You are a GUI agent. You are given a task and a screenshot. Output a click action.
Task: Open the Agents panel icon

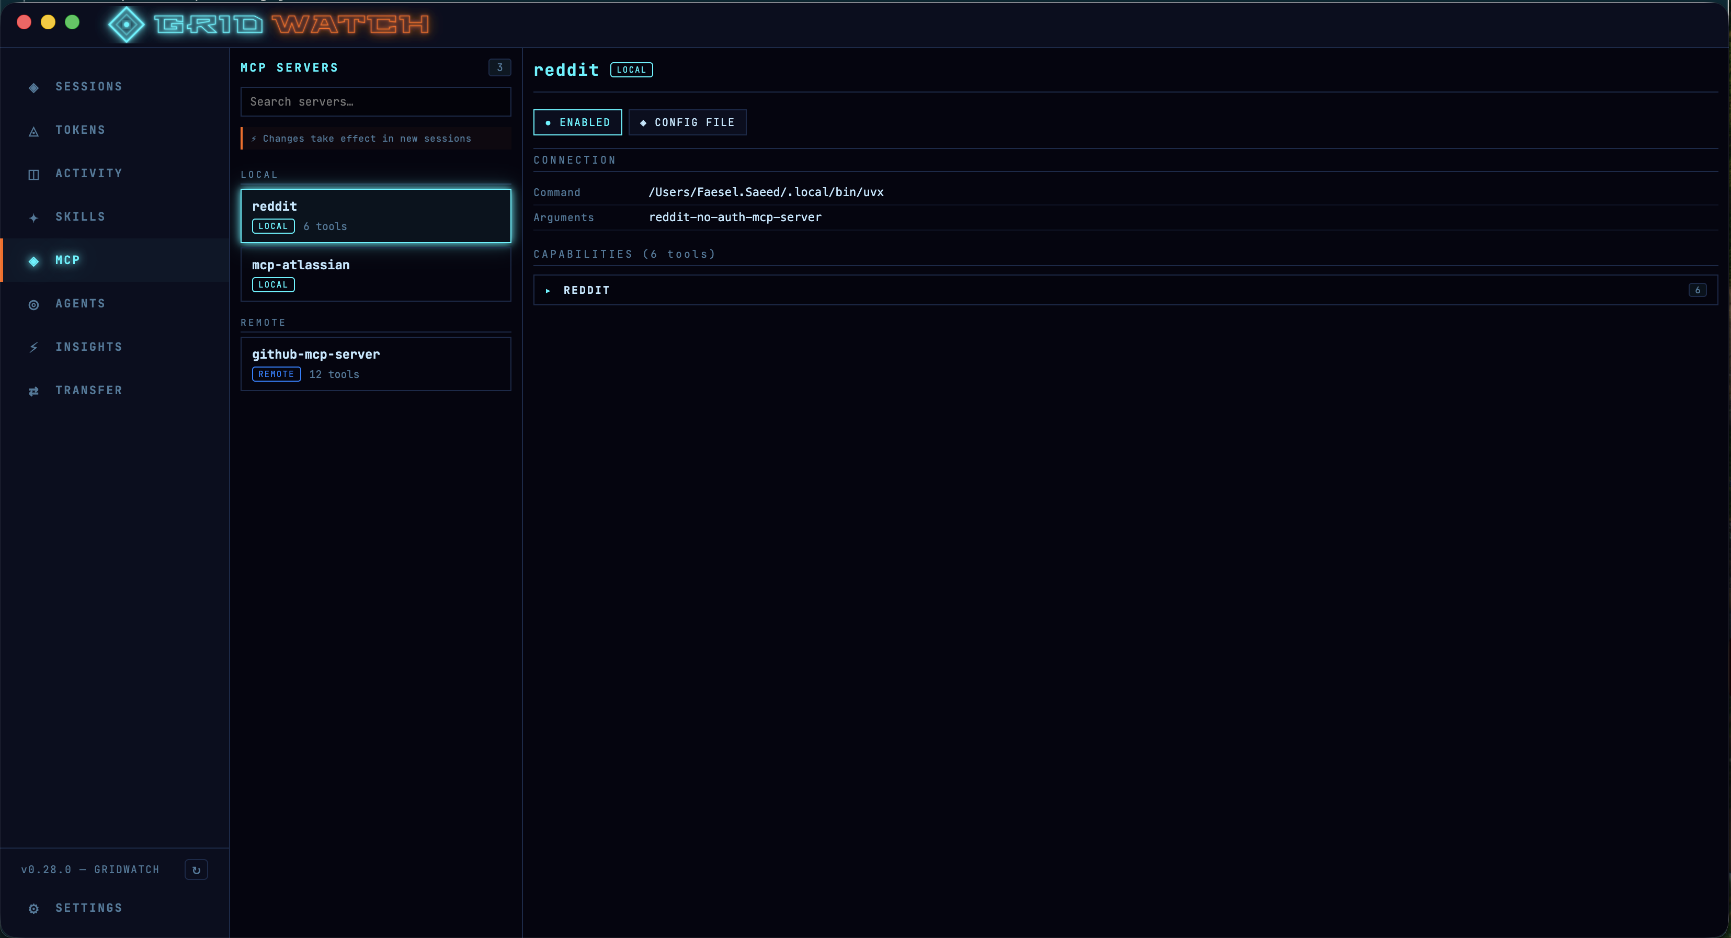[33, 304]
